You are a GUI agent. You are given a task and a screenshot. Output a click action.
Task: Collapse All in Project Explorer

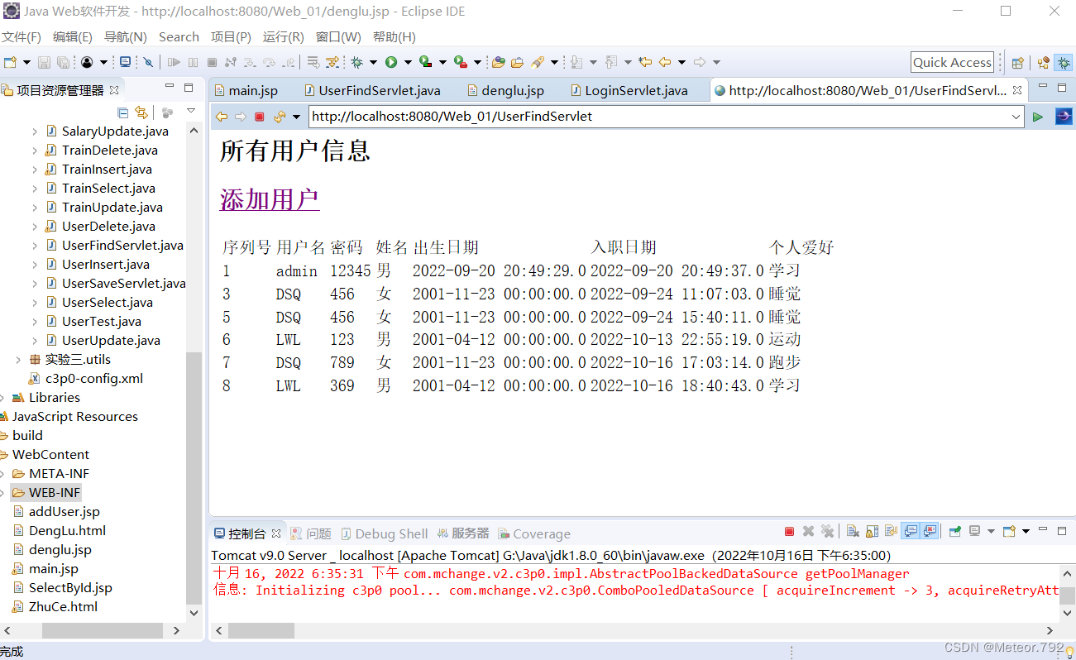point(123,113)
